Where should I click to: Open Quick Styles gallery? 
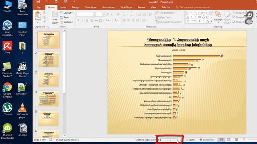[x=227, y=18]
